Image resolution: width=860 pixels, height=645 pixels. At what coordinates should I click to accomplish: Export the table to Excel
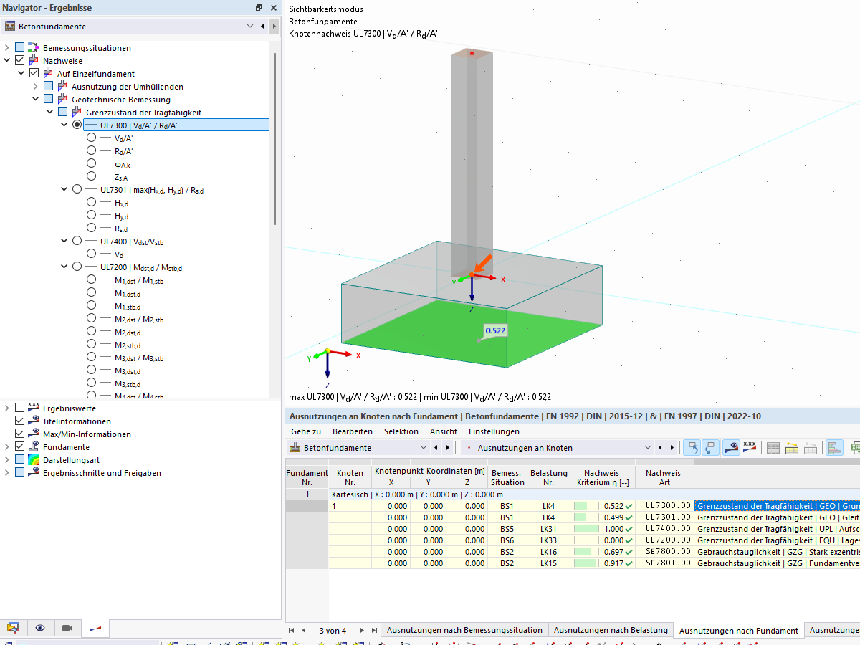[856, 447]
